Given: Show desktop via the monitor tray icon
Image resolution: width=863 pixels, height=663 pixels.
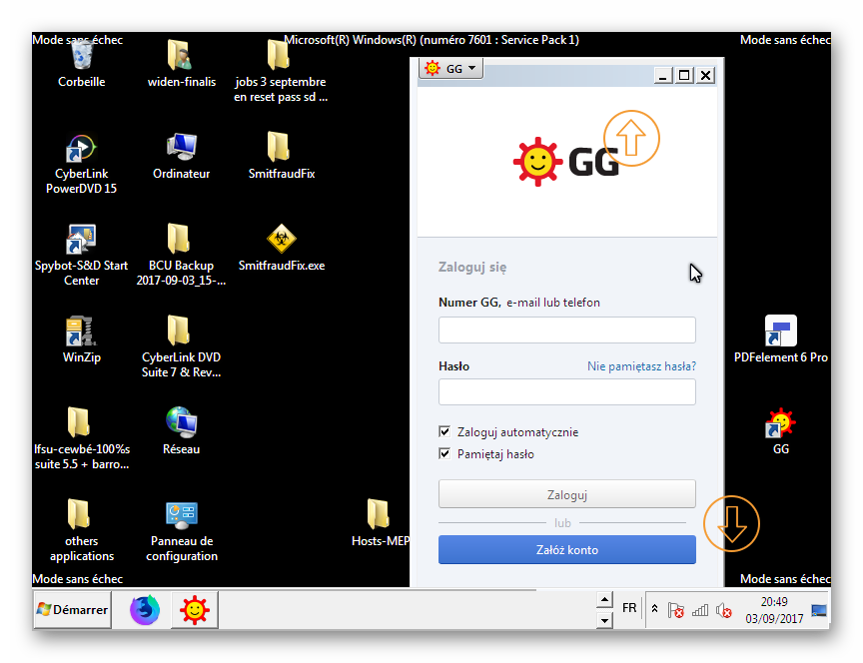Looking at the screenshot, I should [x=819, y=610].
